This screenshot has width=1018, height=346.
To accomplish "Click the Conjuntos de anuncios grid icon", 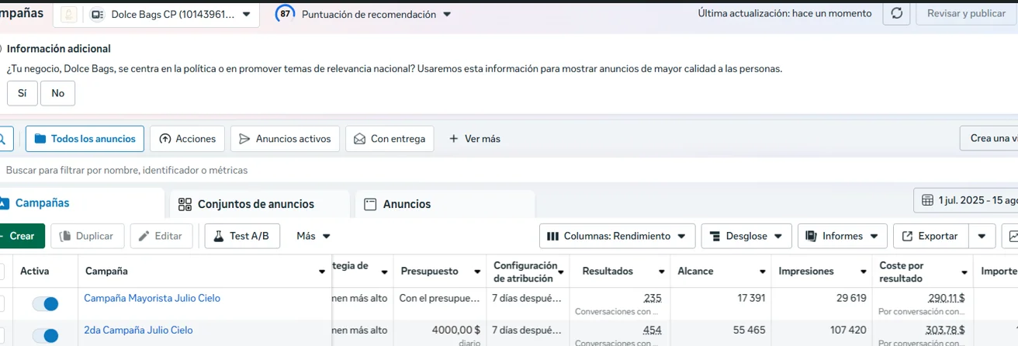I will (185, 205).
